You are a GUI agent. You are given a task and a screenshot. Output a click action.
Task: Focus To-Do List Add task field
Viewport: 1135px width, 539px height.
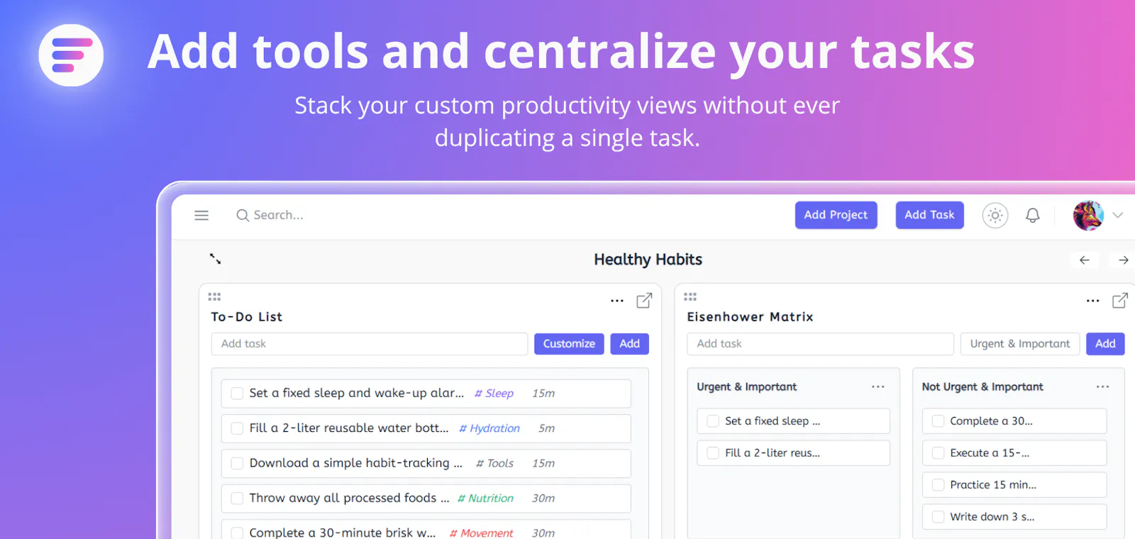pos(370,344)
